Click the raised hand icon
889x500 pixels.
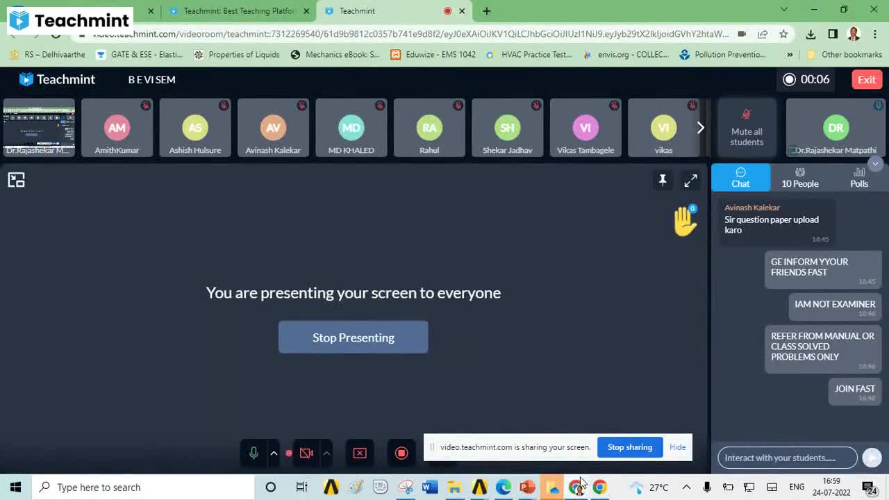point(685,220)
